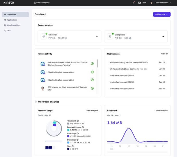The height and width of the screenshot is (157, 177).
Task: Select Dashboard in the sidebar
Action: click(x=15, y=15)
